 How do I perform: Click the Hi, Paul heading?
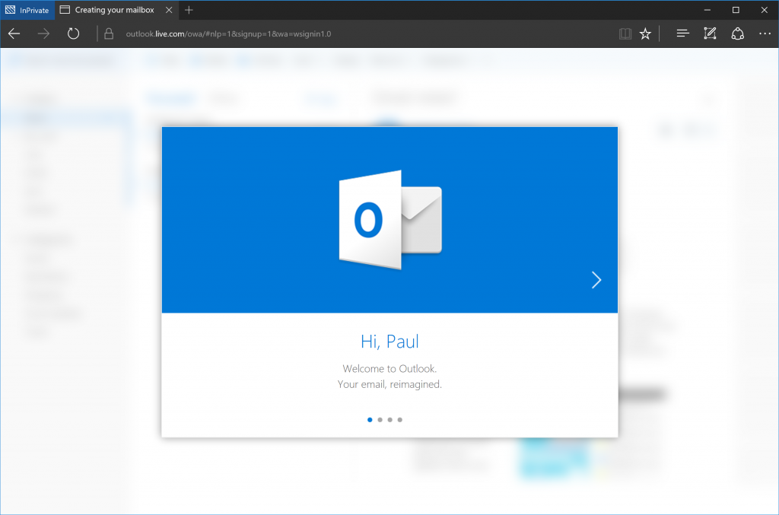pos(389,342)
